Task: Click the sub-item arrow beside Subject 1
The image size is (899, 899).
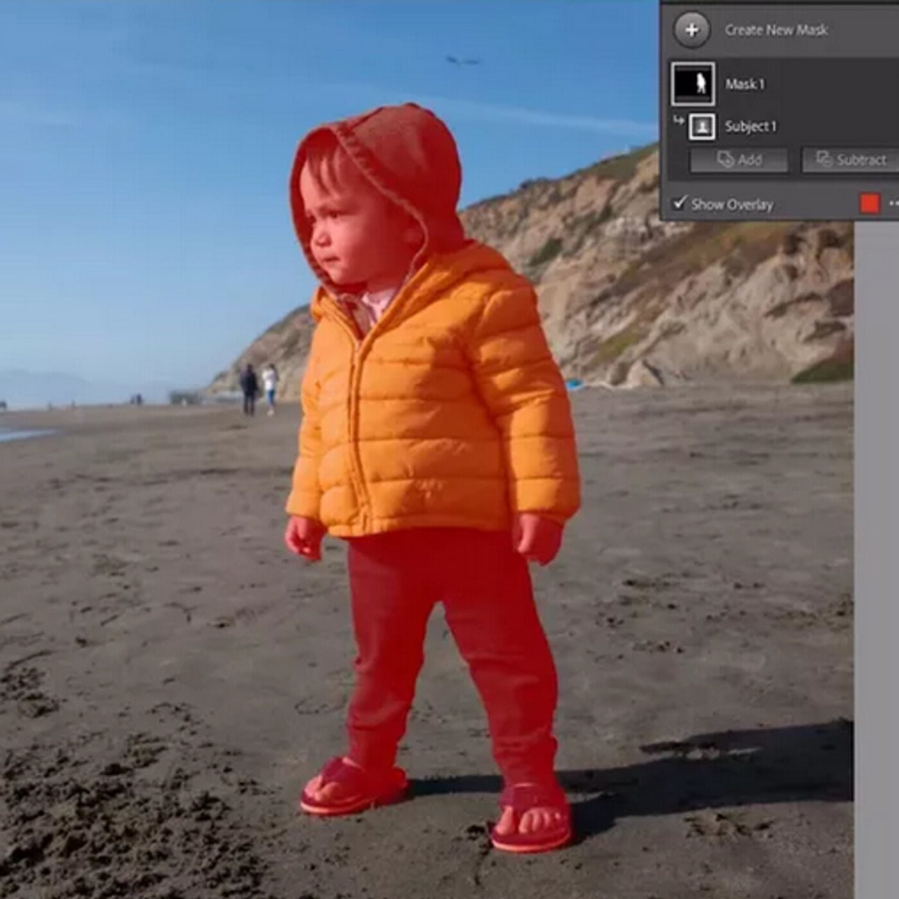Action: 678,120
